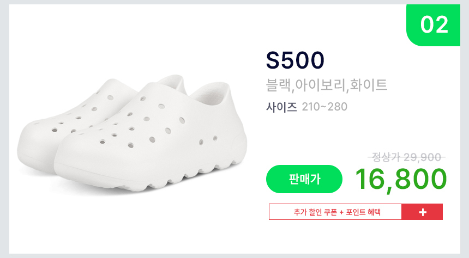Click the green 02 number badge
The height and width of the screenshot is (258, 469).
click(x=434, y=24)
